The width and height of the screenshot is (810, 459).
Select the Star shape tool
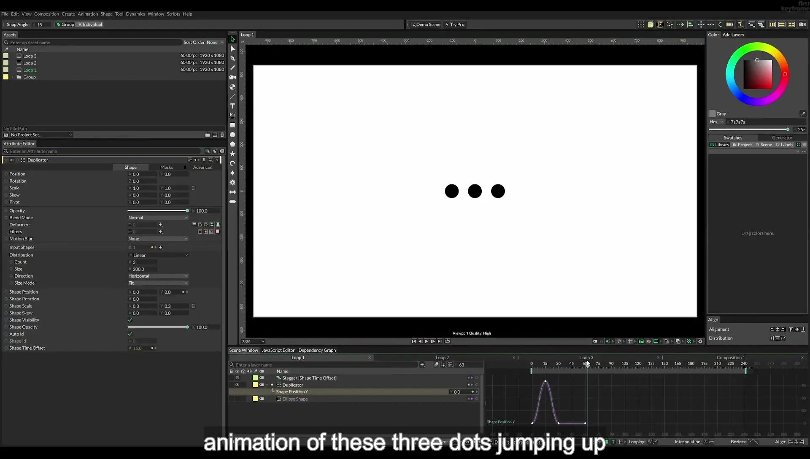tap(232, 154)
